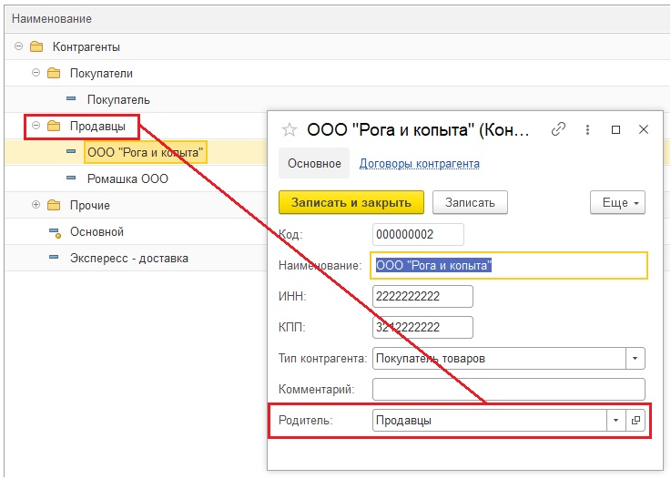Open the Договоры контрагента link
This screenshot has height=479, width=671.
(x=419, y=164)
